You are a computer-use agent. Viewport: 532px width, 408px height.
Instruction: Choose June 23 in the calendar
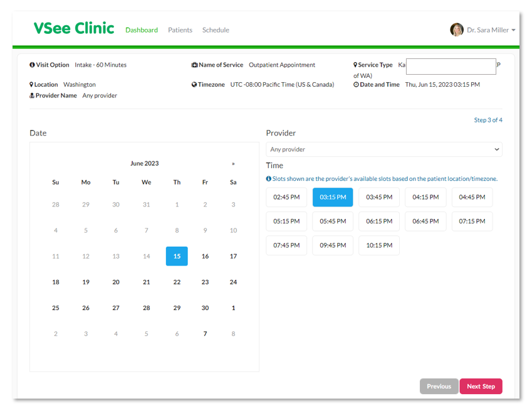click(205, 282)
